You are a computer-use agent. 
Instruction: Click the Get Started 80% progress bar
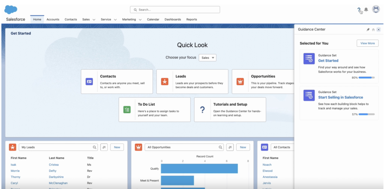click(367, 78)
